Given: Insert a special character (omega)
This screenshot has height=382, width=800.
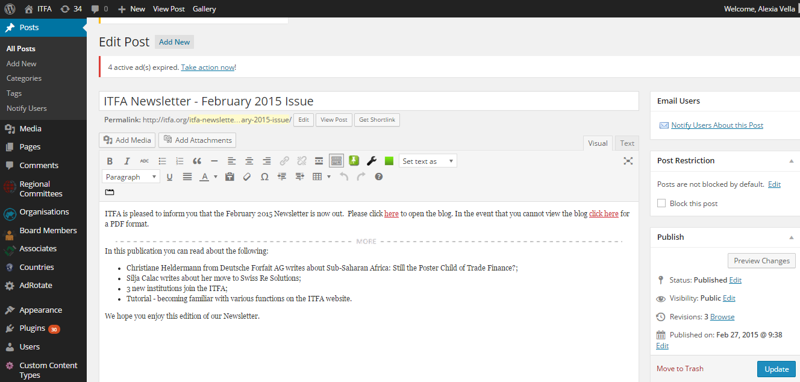Looking at the screenshot, I should tap(264, 177).
